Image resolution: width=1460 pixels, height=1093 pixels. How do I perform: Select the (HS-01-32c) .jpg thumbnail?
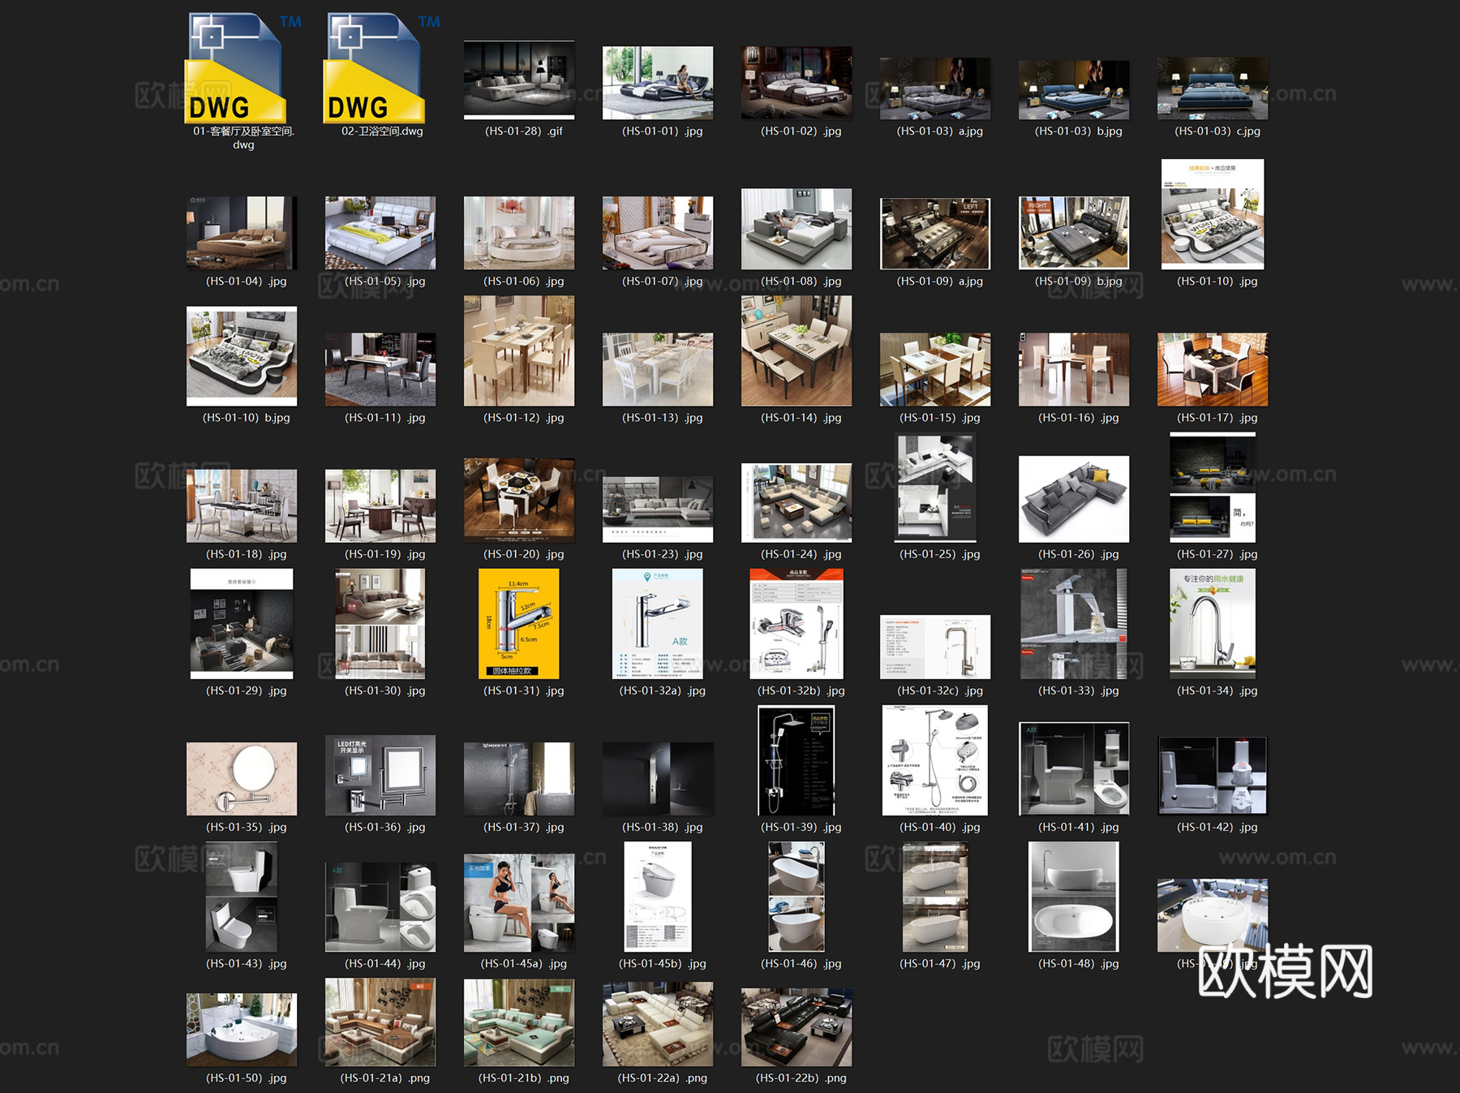(x=935, y=647)
